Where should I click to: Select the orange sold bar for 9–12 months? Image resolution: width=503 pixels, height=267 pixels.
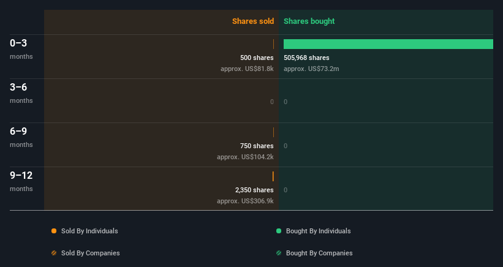(273, 176)
